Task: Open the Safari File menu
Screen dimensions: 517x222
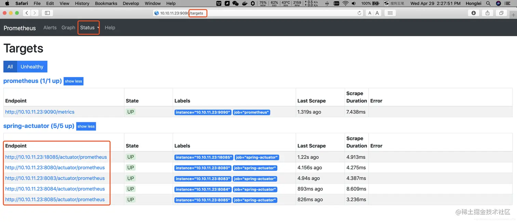Action: 37,3
